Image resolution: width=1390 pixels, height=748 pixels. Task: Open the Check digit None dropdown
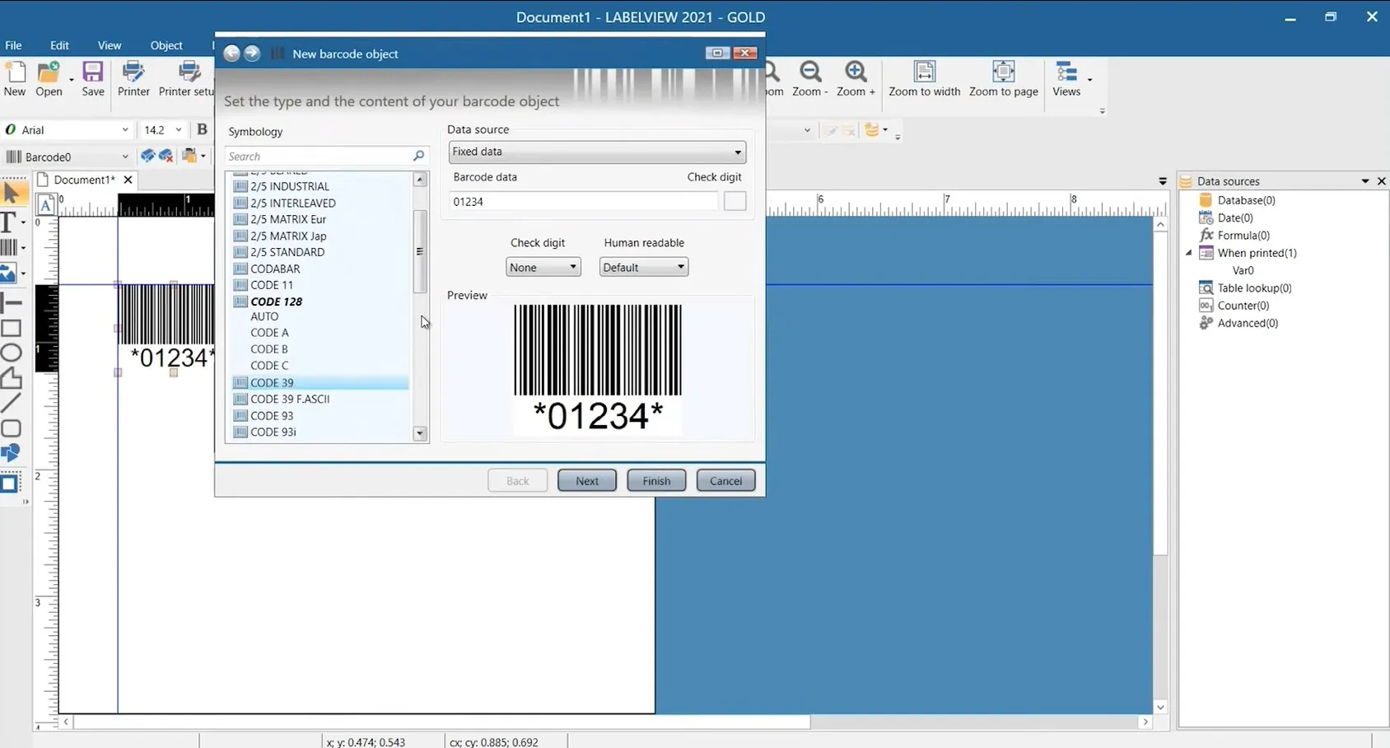tap(543, 267)
